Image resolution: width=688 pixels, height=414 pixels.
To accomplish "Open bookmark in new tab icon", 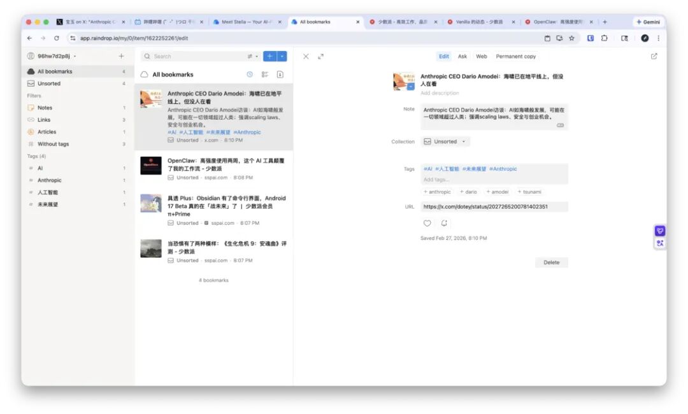I will coord(654,56).
